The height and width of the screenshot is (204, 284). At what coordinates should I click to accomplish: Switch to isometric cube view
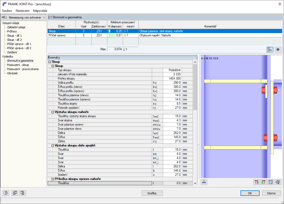(271, 182)
